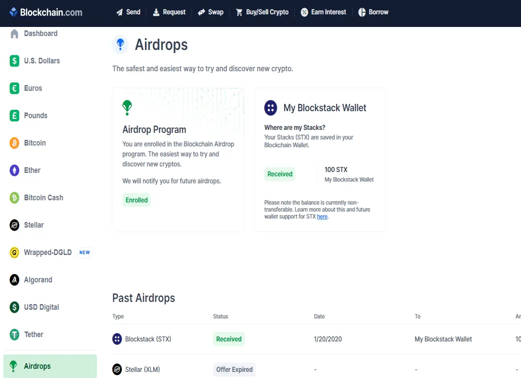Click the My Blockstack Wallet card icon

(x=271, y=108)
